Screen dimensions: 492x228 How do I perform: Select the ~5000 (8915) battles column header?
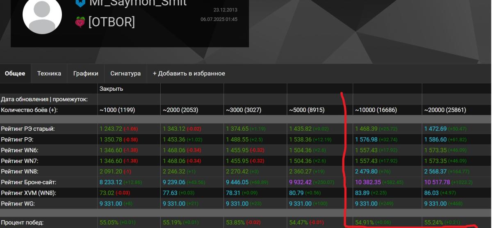coord(307,110)
